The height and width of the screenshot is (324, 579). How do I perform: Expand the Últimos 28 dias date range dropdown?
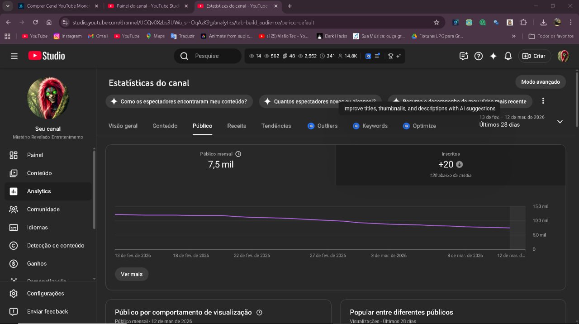coord(560,121)
